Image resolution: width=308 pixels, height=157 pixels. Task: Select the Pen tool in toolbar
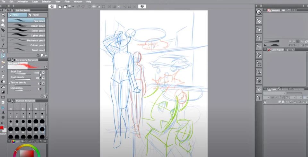click(x=3, y=51)
